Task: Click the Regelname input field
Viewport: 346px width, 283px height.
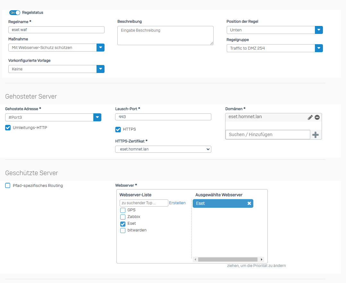Action: coord(56,30)
